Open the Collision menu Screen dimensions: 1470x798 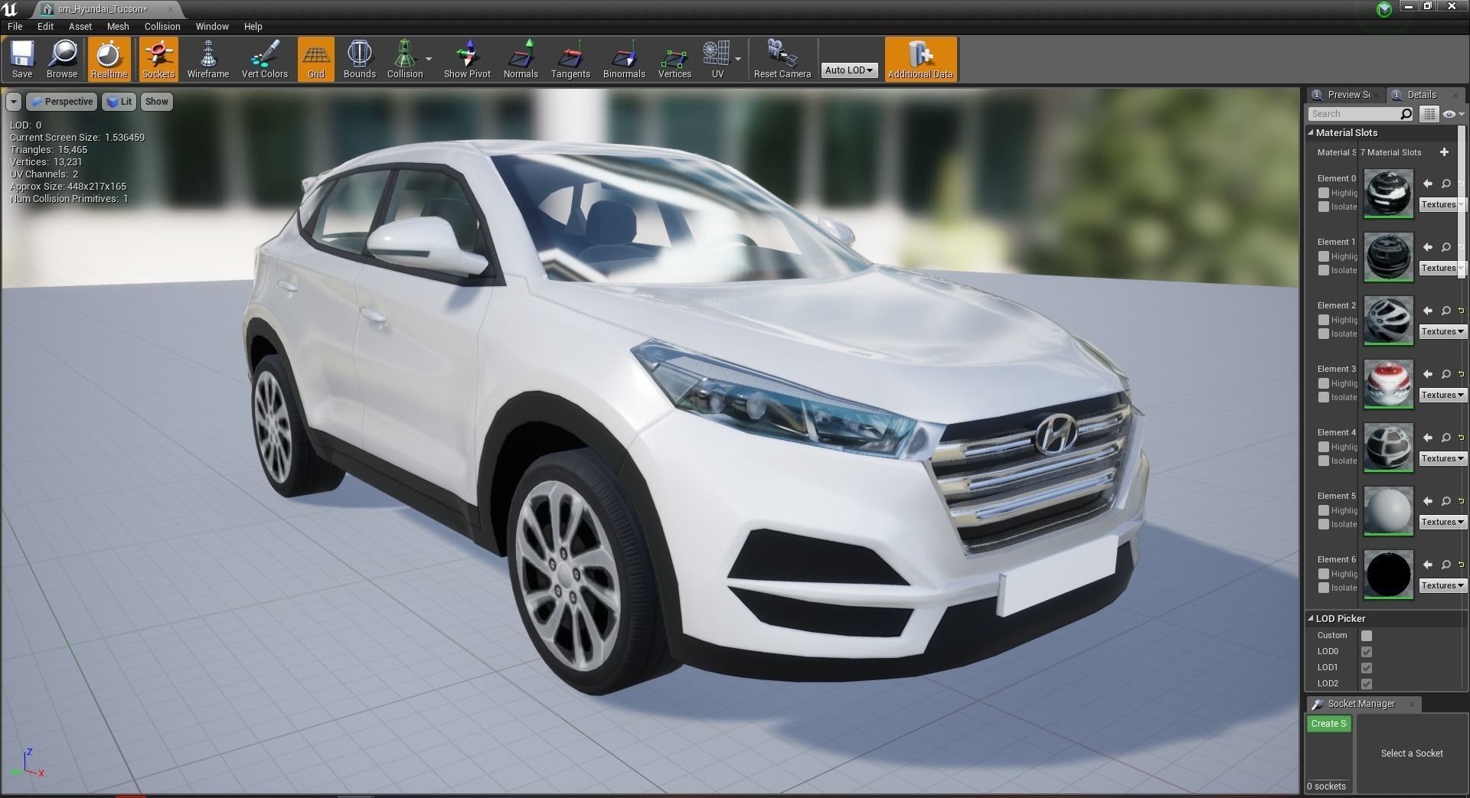(x=162, y=26)
